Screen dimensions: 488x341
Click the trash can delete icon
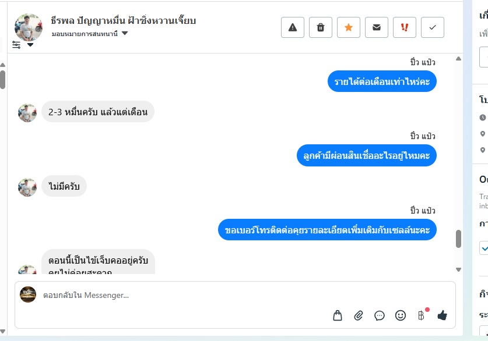(320, 27)
